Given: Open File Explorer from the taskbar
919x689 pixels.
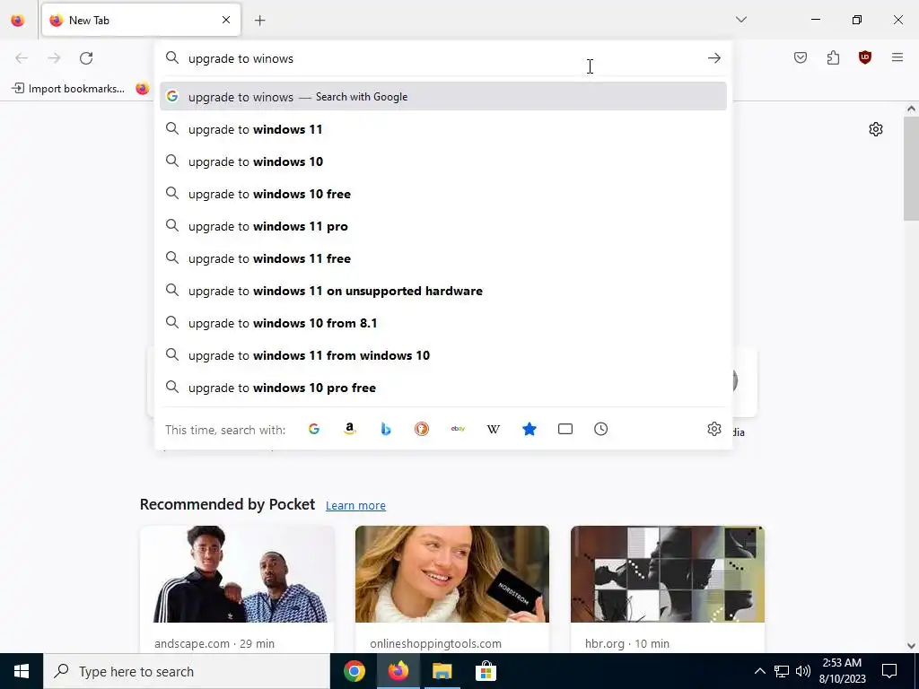Looking at the screenshot, I should pyautogui.click(x=442, y=671).
